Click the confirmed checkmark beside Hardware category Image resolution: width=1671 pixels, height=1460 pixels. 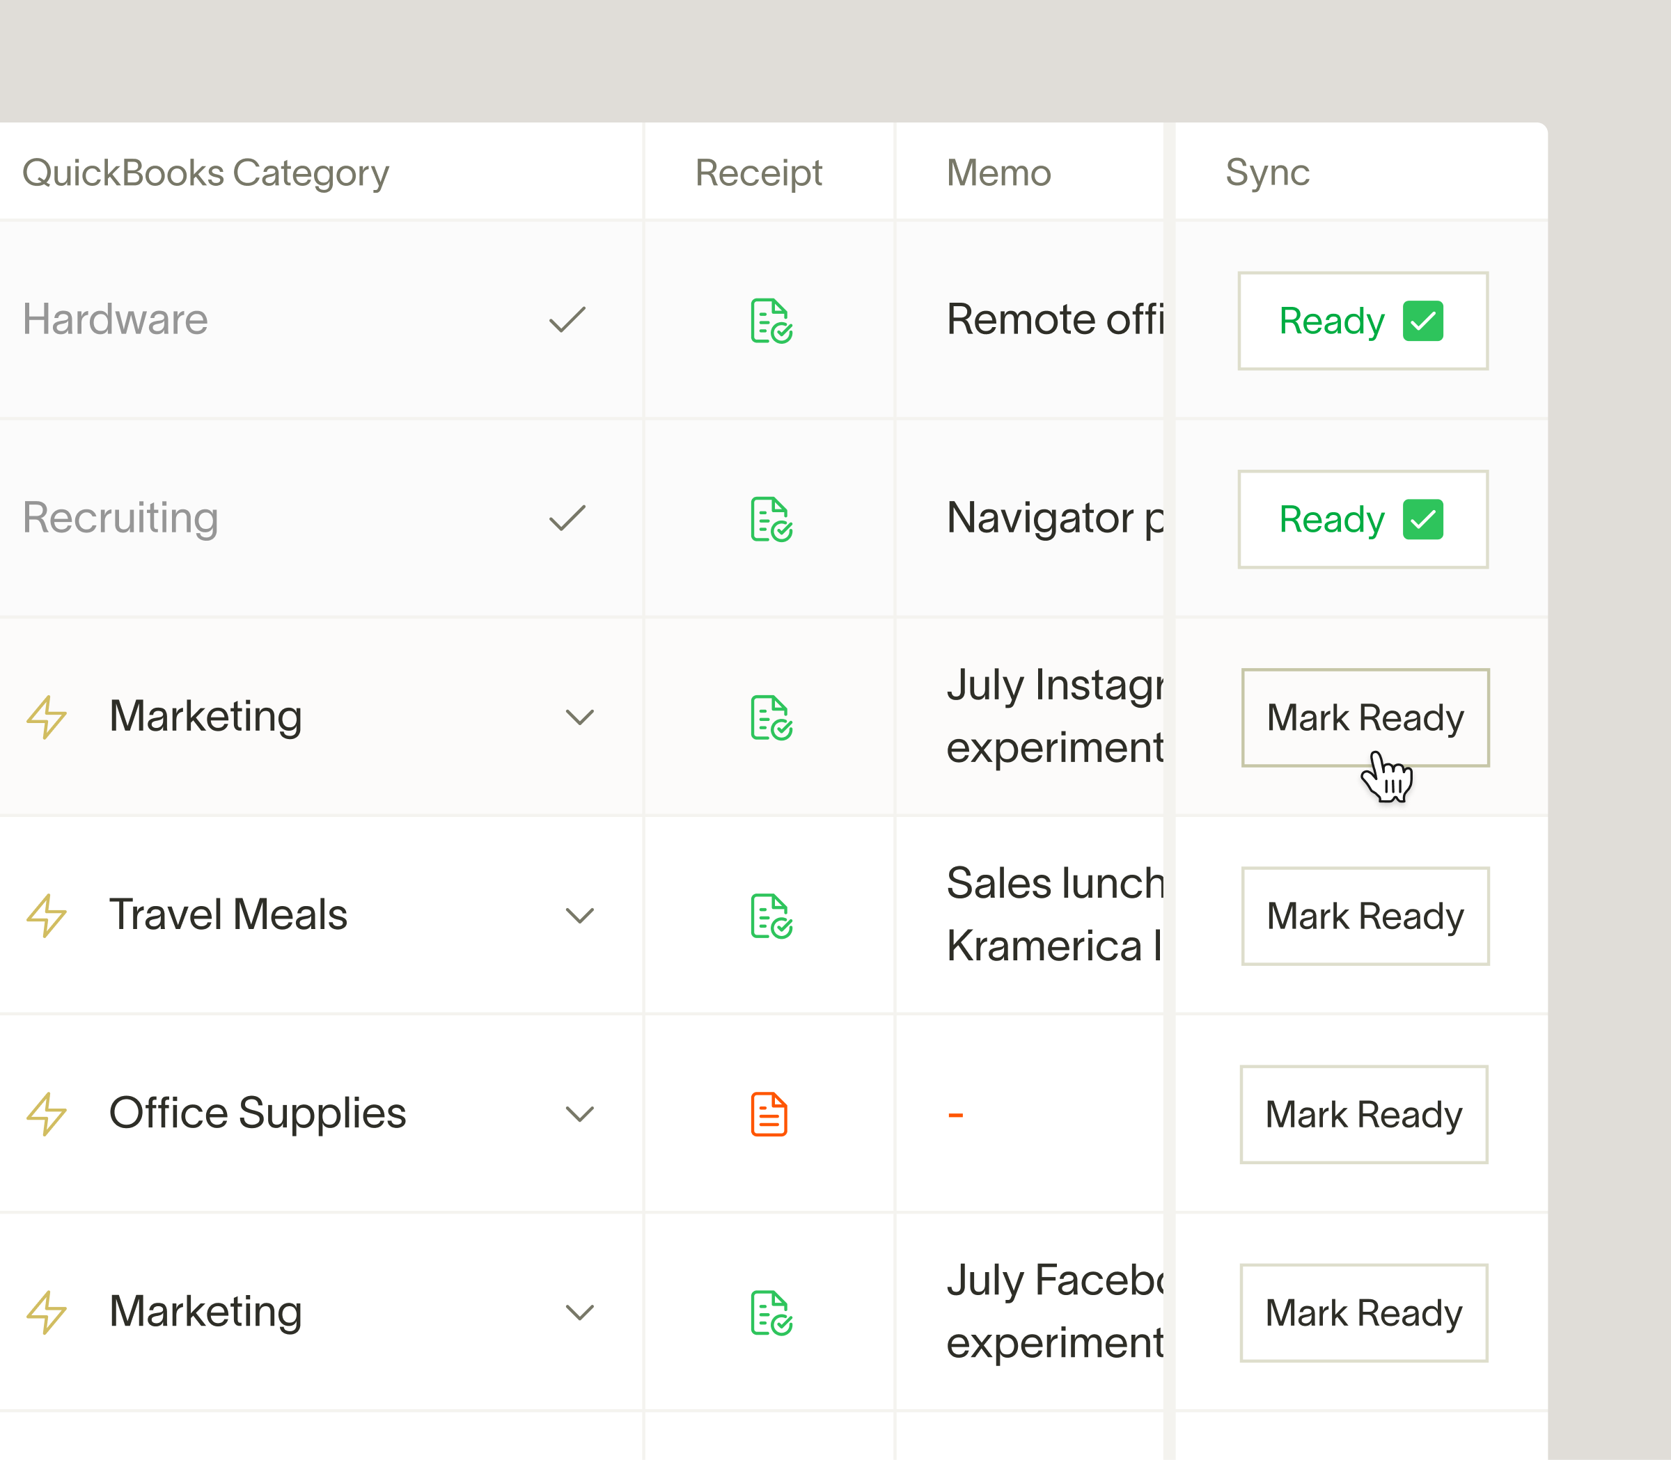click(567, 320)
